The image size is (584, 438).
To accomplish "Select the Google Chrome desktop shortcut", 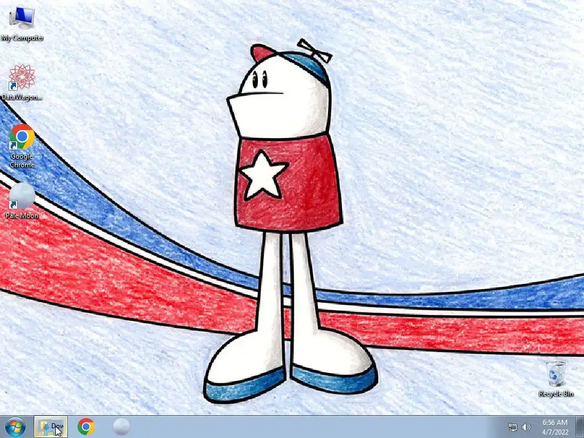I will point(22,145).
